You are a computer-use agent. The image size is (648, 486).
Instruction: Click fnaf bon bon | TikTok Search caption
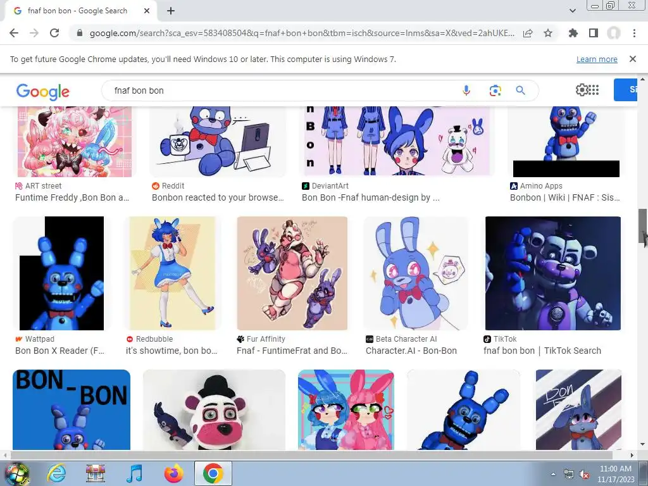(x=542, y=351)
